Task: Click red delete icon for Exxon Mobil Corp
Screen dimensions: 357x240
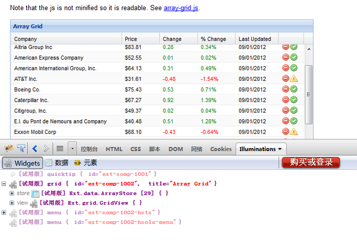Action: (286, 132)
